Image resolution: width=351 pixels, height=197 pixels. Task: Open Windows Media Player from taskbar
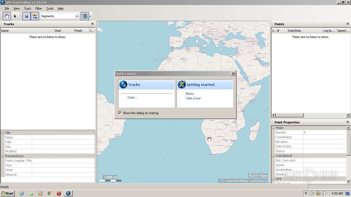pos(40,193)
